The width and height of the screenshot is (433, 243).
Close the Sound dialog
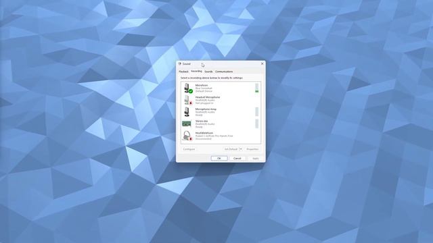click(262, 63)
